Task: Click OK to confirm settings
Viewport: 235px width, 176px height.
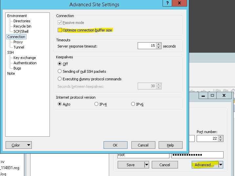Action: point(115,145)
